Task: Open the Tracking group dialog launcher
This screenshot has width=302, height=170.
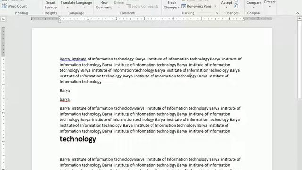Action: (217, 13)
